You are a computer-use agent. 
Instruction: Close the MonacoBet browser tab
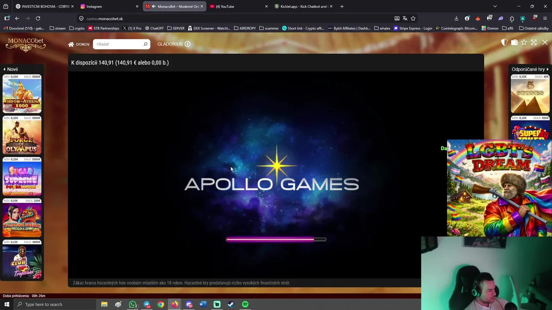pyautogui.click(x=201, y=6)
